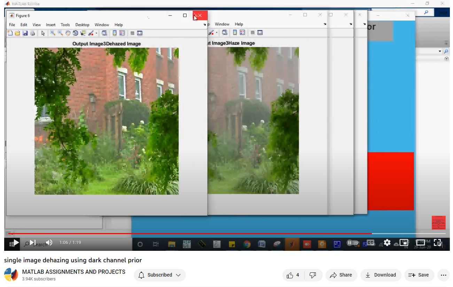Select the Pan hand tool

click(68, 33)
